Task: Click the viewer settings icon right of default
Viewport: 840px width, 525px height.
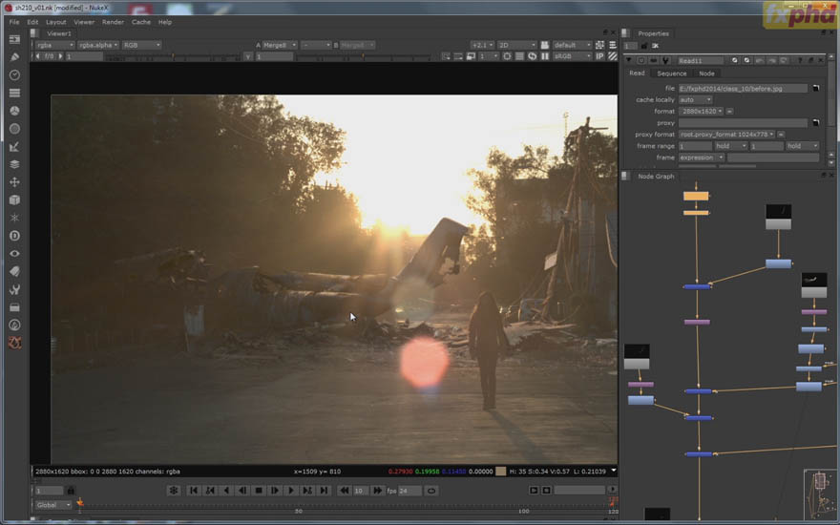Action: click(x=600, y=45)
